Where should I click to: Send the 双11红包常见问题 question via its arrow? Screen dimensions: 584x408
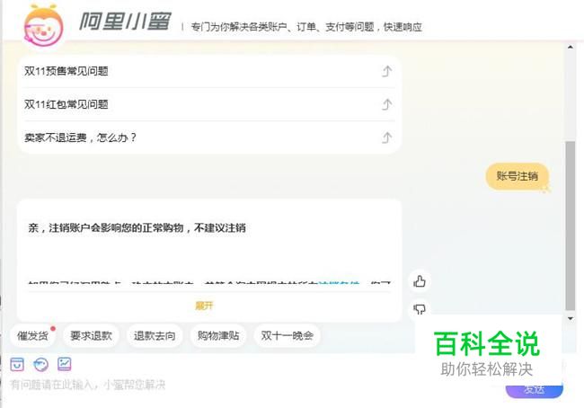point(387,104)
